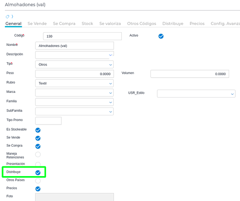Click the Código input field
Viewport: 240px width, 201px height.
82,36
